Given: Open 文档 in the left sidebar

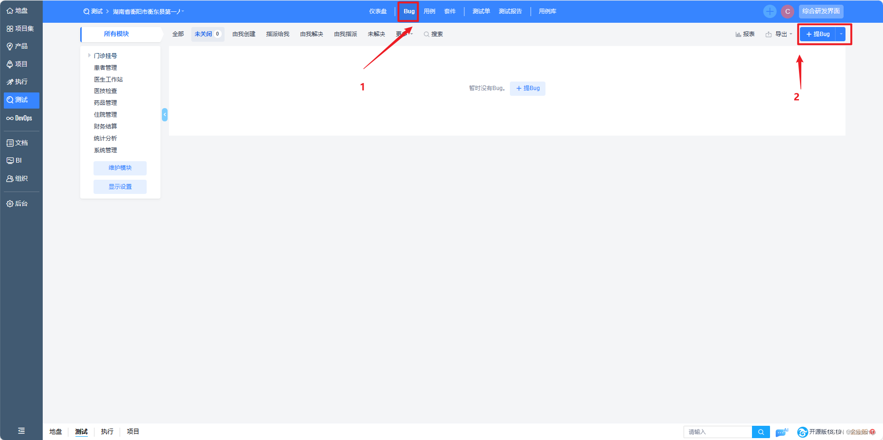Looking at the screenshot, I should (17, 143).
